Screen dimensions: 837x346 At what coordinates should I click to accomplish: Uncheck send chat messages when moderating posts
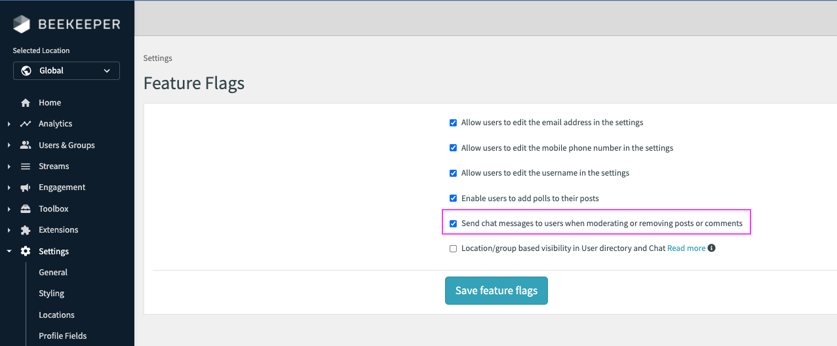(453, 223)
